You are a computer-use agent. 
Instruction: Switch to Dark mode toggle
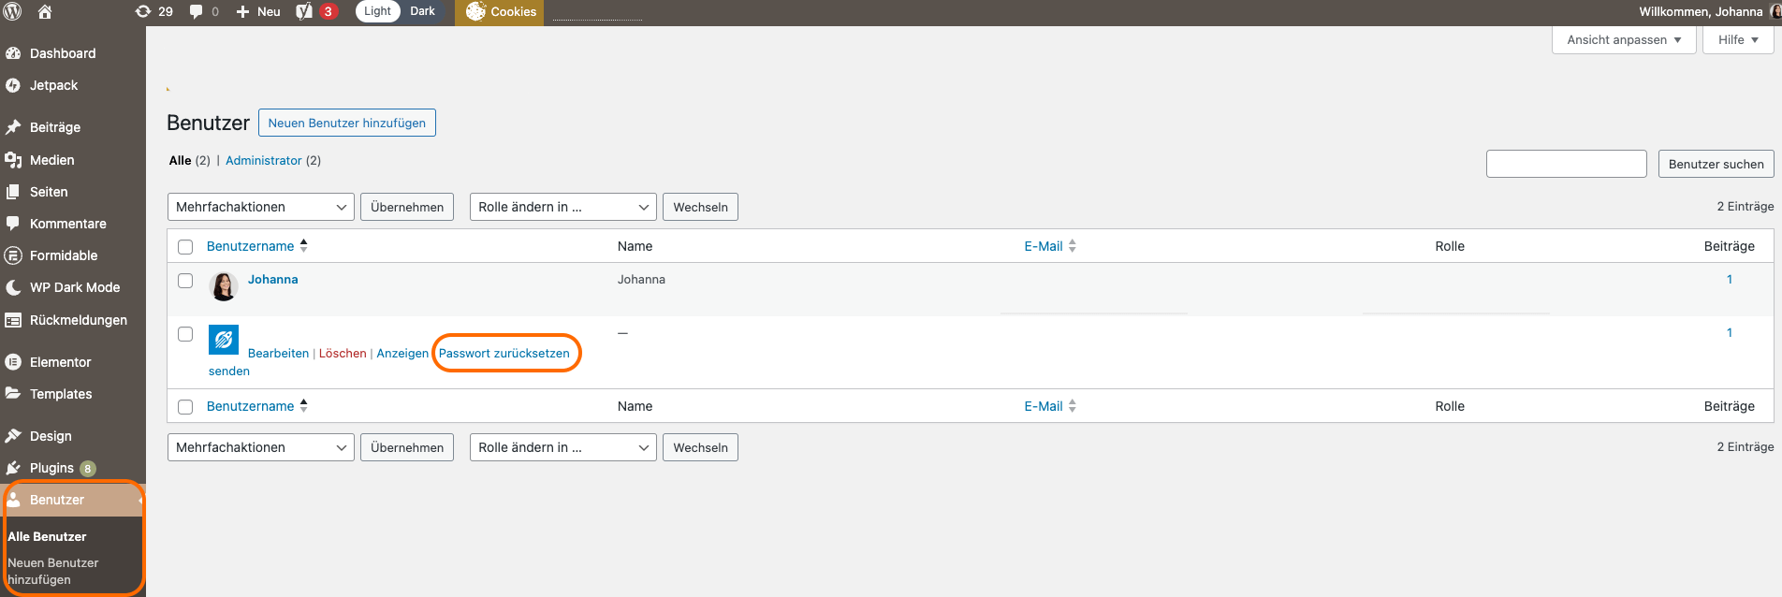[x=422, y=11]
